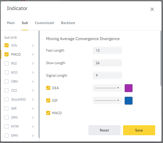Disable the DEA line checkbox
The height and width of the screenshot is (143, 163).
coord(48,88)
